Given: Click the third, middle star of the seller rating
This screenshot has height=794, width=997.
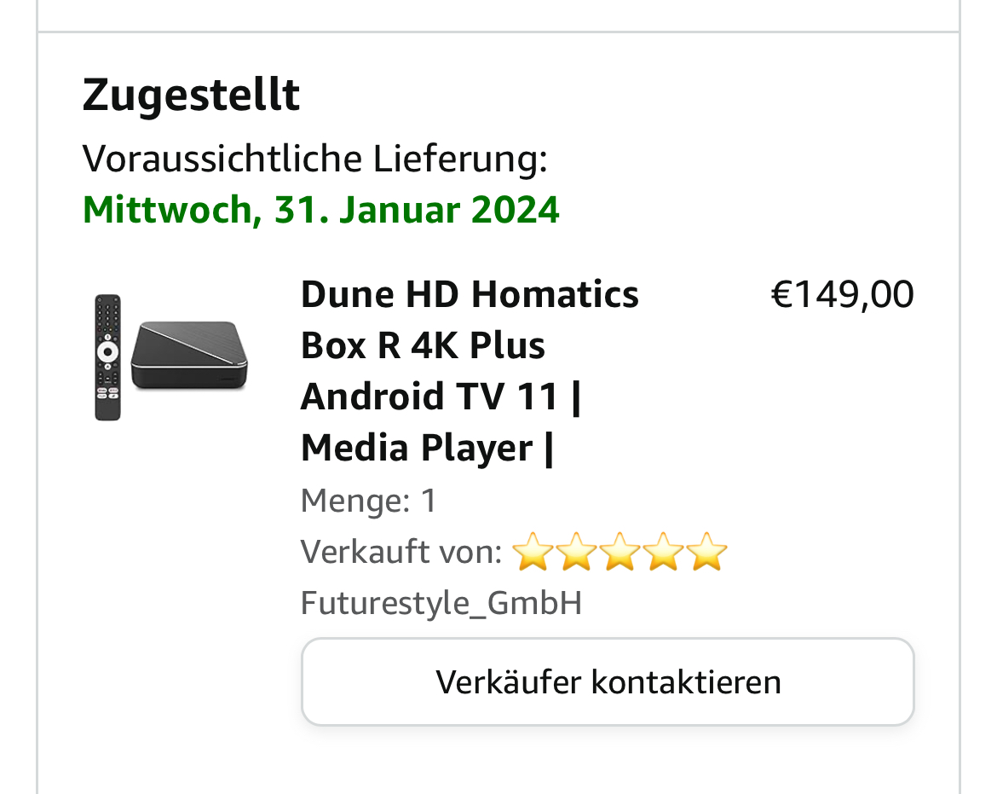Looking at the screenshot, I should point(620,552).
